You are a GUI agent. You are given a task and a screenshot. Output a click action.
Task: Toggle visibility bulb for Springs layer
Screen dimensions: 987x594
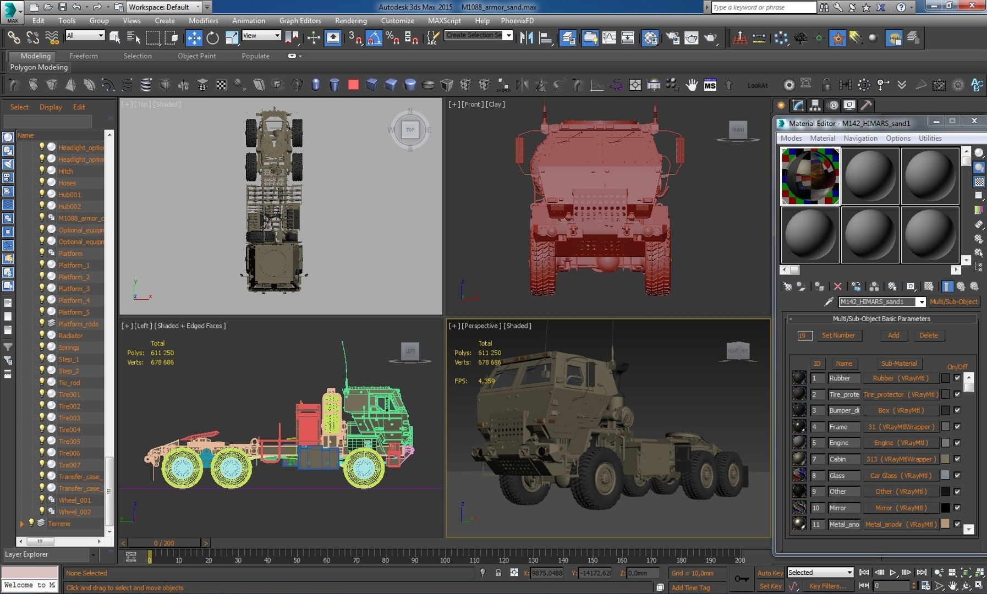pyautogui.click(x=41, y=346)
